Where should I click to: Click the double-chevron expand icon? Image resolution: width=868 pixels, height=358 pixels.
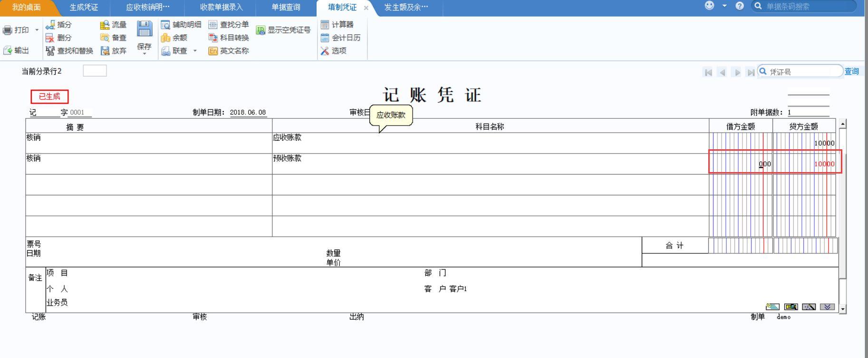point(827,307)
